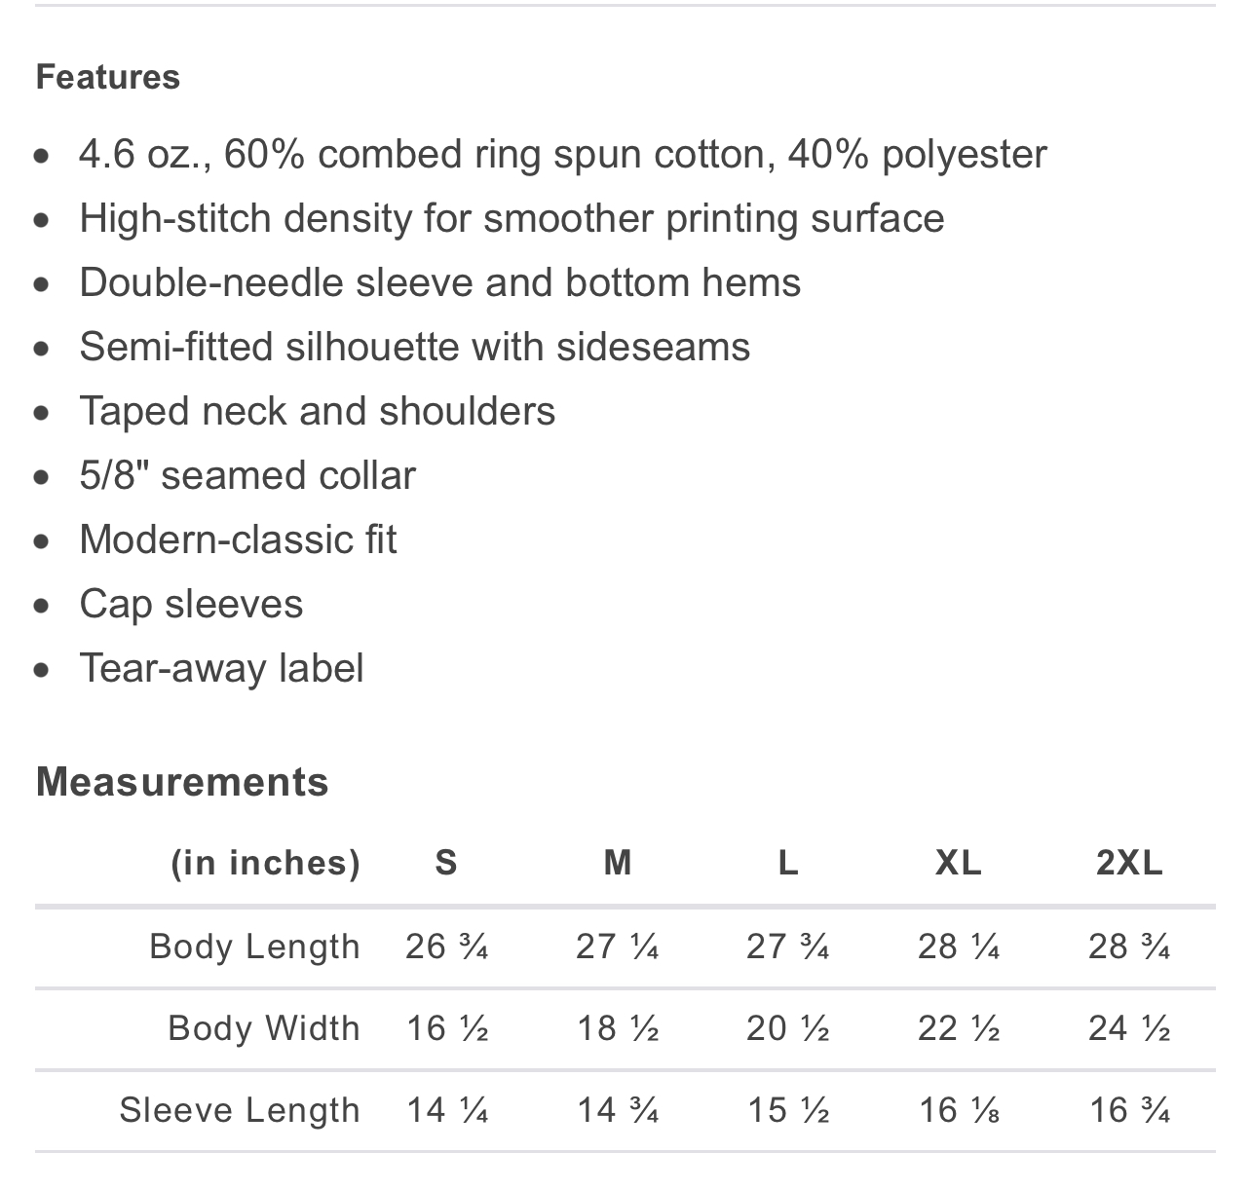Select the Double-needle sleeve and bottom hems text
1251x1189 pixels.
tap(439, 282)
